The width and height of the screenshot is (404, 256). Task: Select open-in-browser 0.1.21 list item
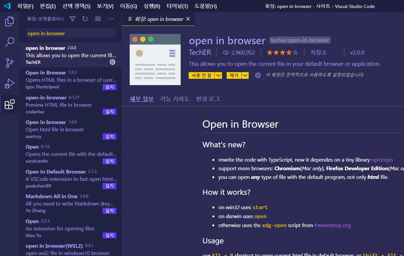70,104
